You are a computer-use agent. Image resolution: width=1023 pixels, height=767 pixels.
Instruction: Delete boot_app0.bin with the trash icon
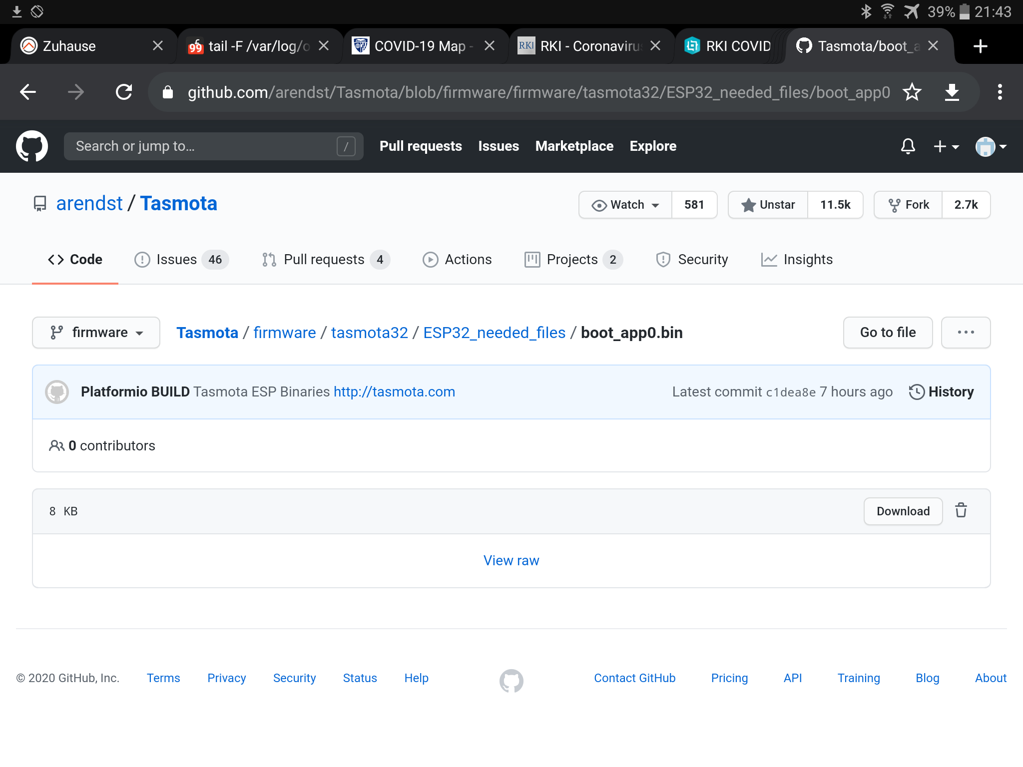point(961,511)
